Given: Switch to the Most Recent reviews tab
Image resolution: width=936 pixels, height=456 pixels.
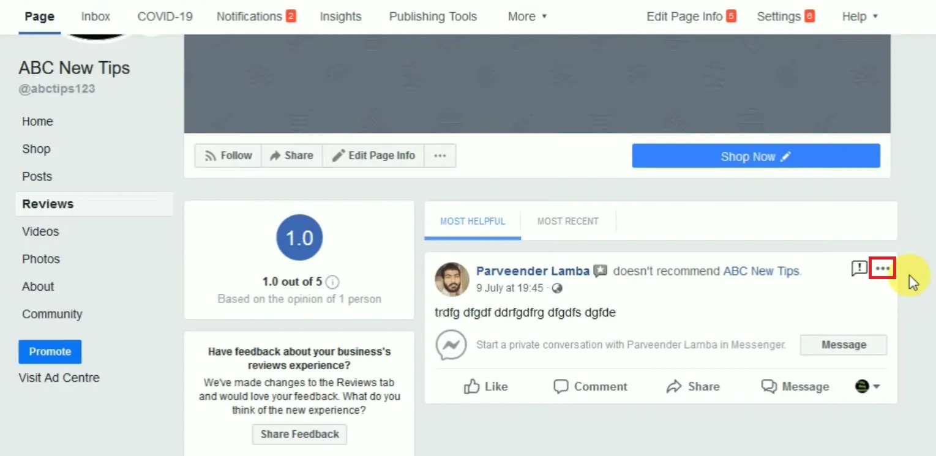Looking at the screenshot, I should tap(567, 221).
